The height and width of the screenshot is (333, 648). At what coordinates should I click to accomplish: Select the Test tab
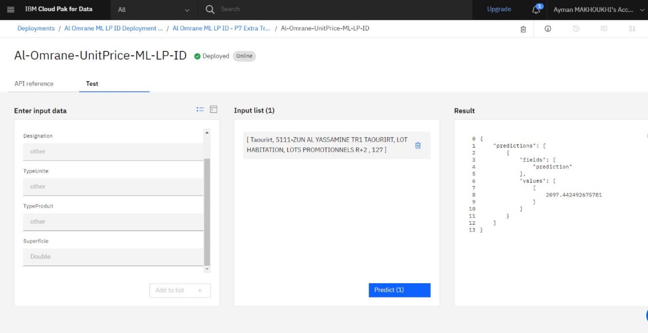tap(92, 83)
